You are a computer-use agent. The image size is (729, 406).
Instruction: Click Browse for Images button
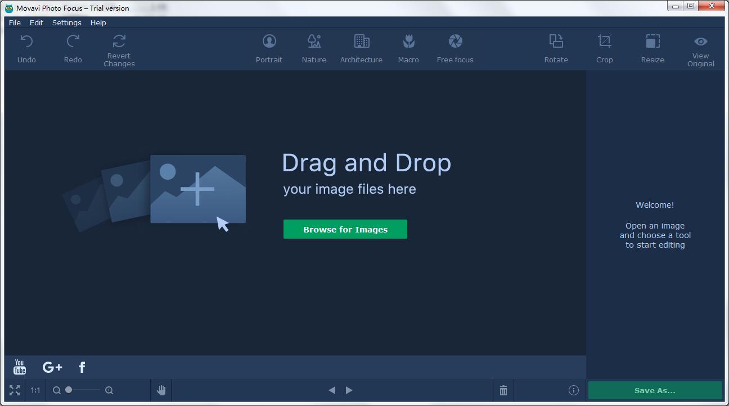tap(345, 229)
